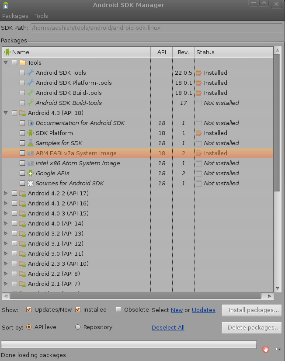This screenshot has height=361, width=285.
Task: Click the installed status icon for Android SDK Tools
Action: point(199,73)
